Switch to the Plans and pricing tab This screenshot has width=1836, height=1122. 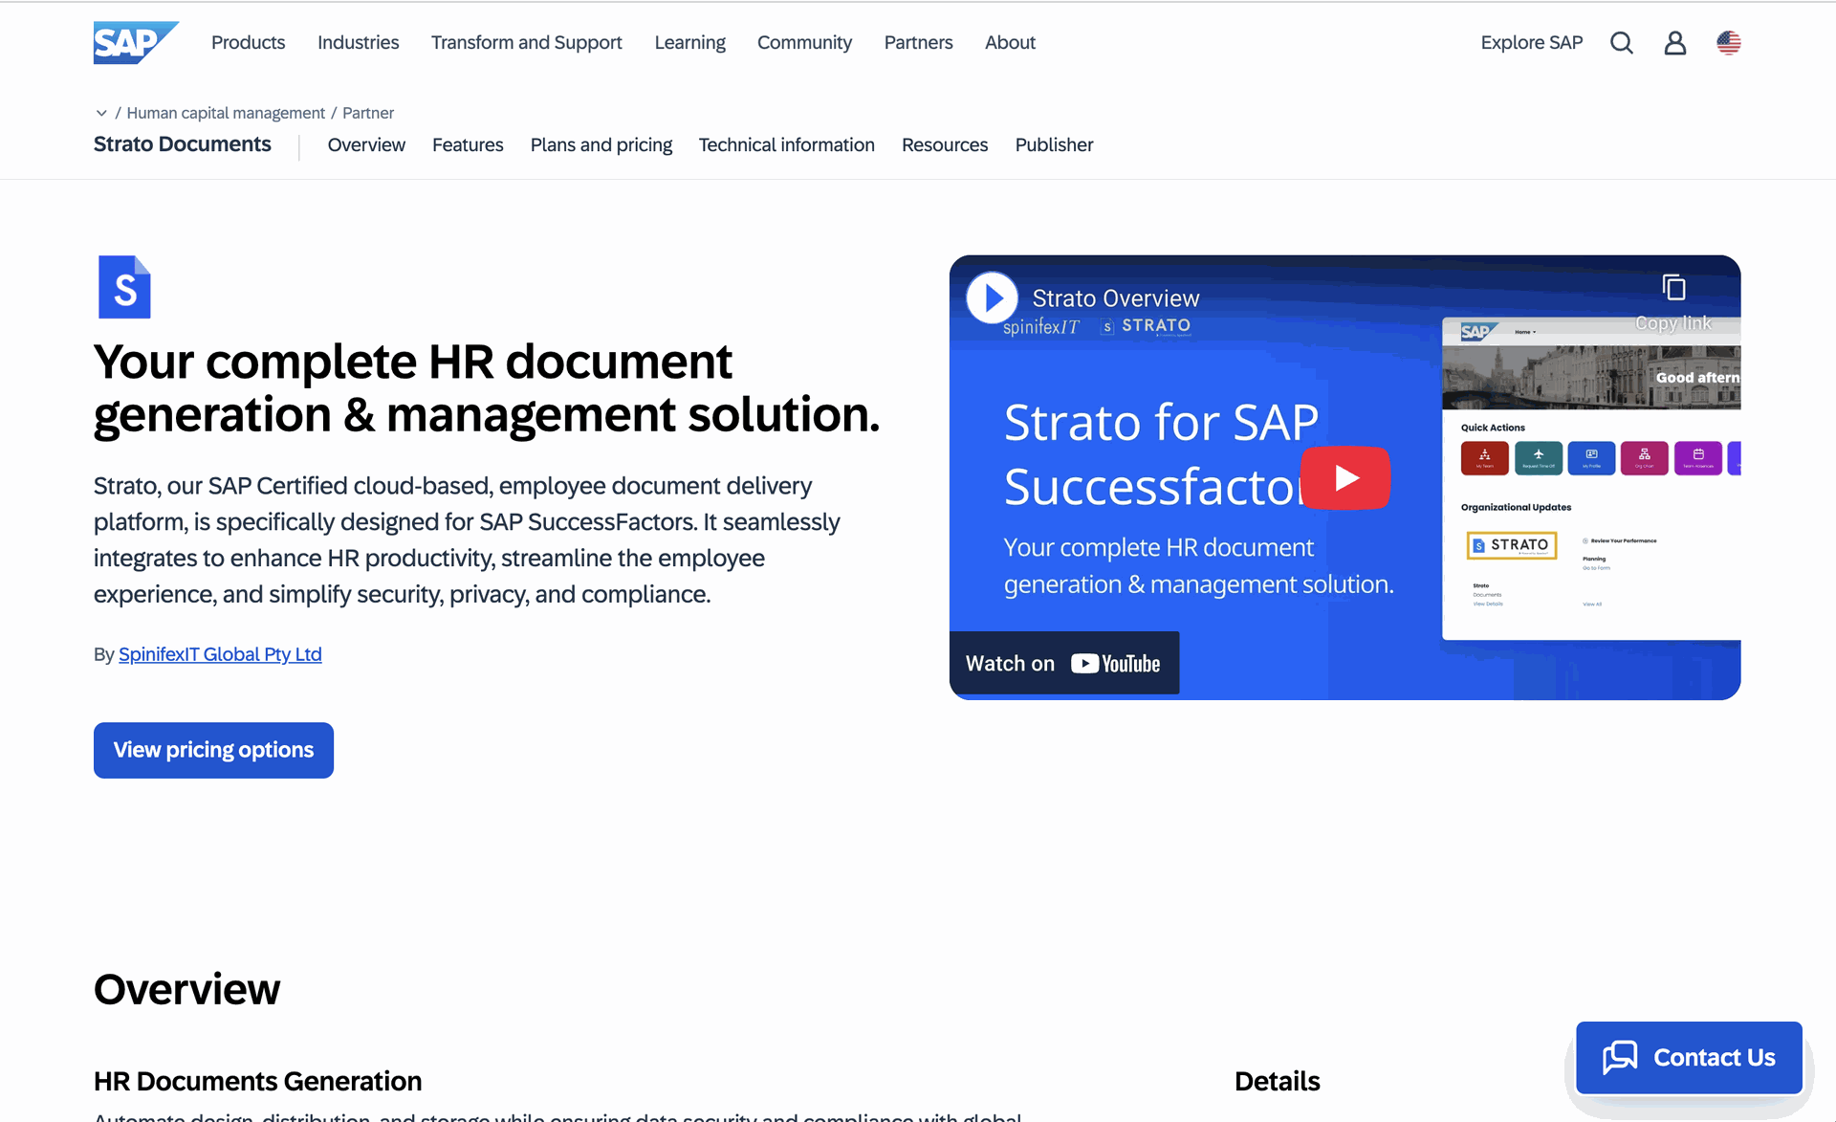(601, 144)
